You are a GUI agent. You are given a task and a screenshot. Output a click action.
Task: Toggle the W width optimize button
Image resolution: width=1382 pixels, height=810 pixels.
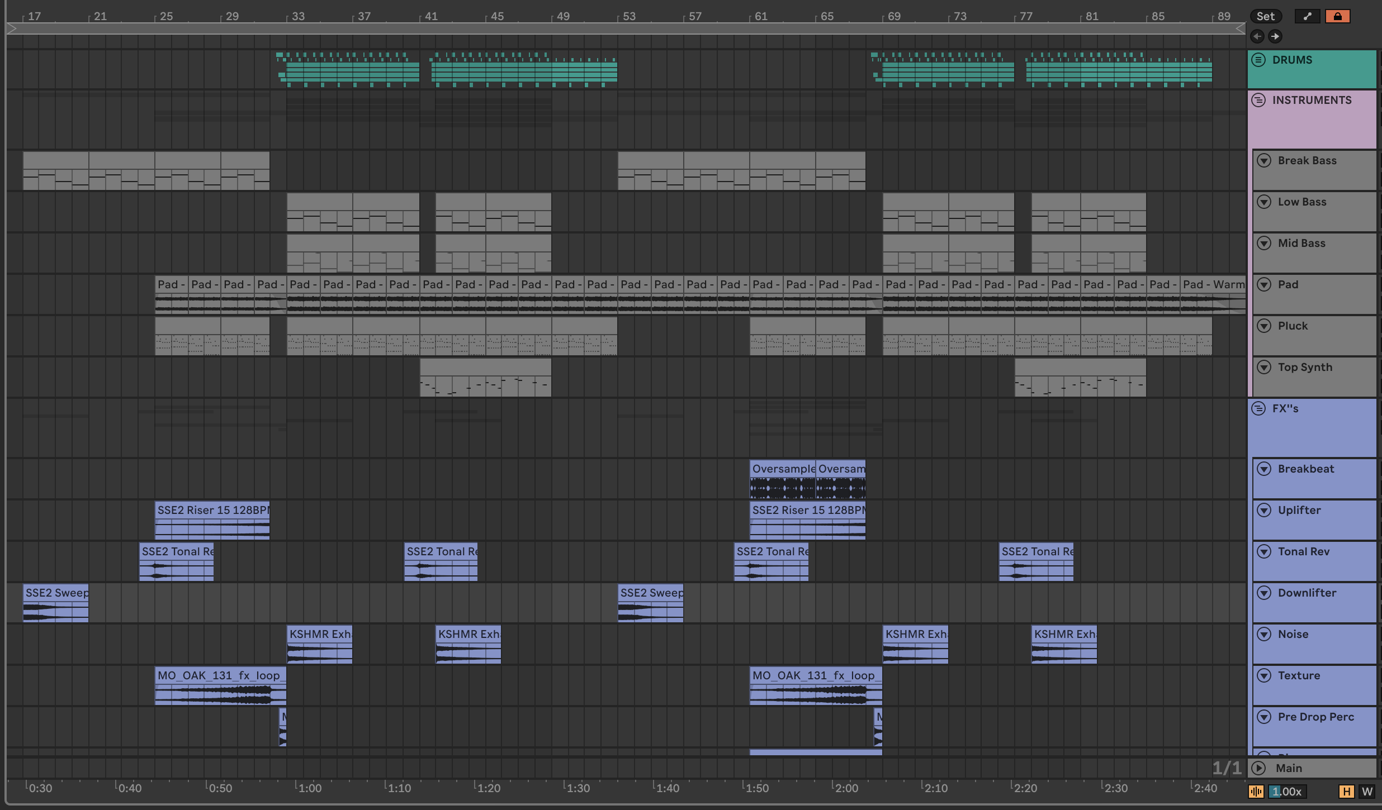click(x=1367, y=792)
